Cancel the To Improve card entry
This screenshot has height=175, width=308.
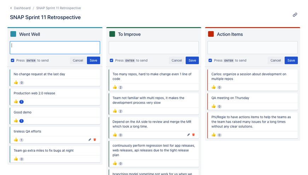point(176,60)
